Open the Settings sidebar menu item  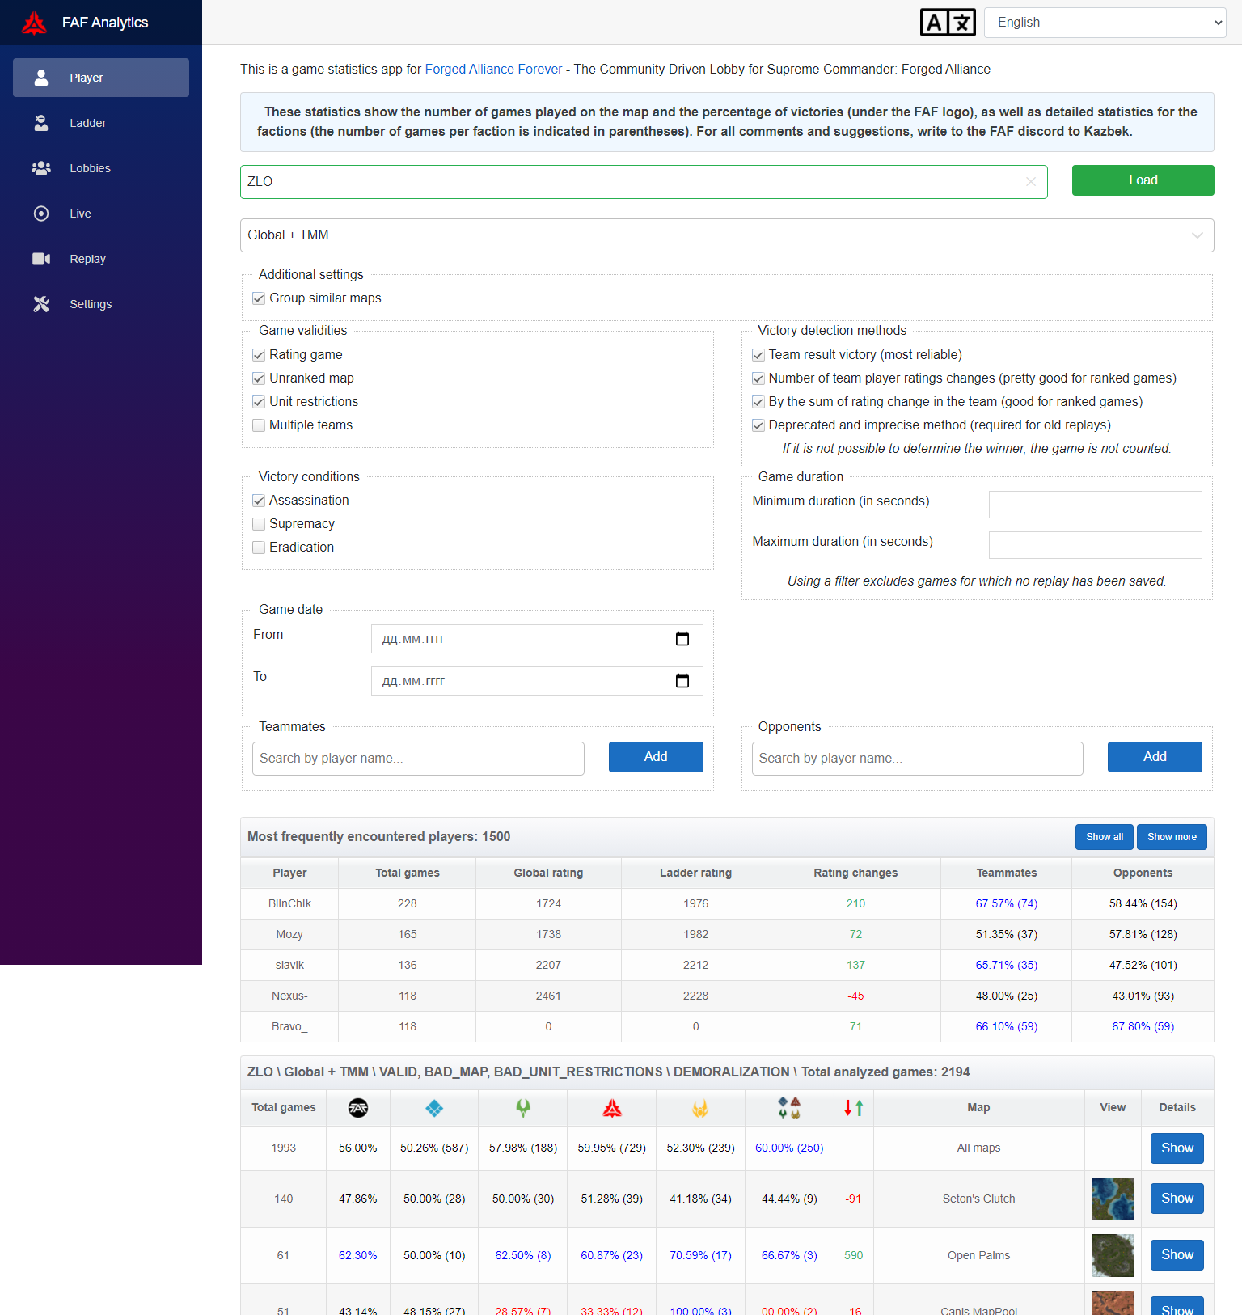[x=101, y=304]
